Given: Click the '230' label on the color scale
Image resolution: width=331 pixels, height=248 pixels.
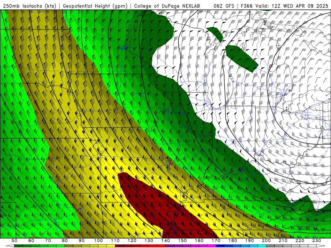Looking at the screenshot, I should (317, 241).
